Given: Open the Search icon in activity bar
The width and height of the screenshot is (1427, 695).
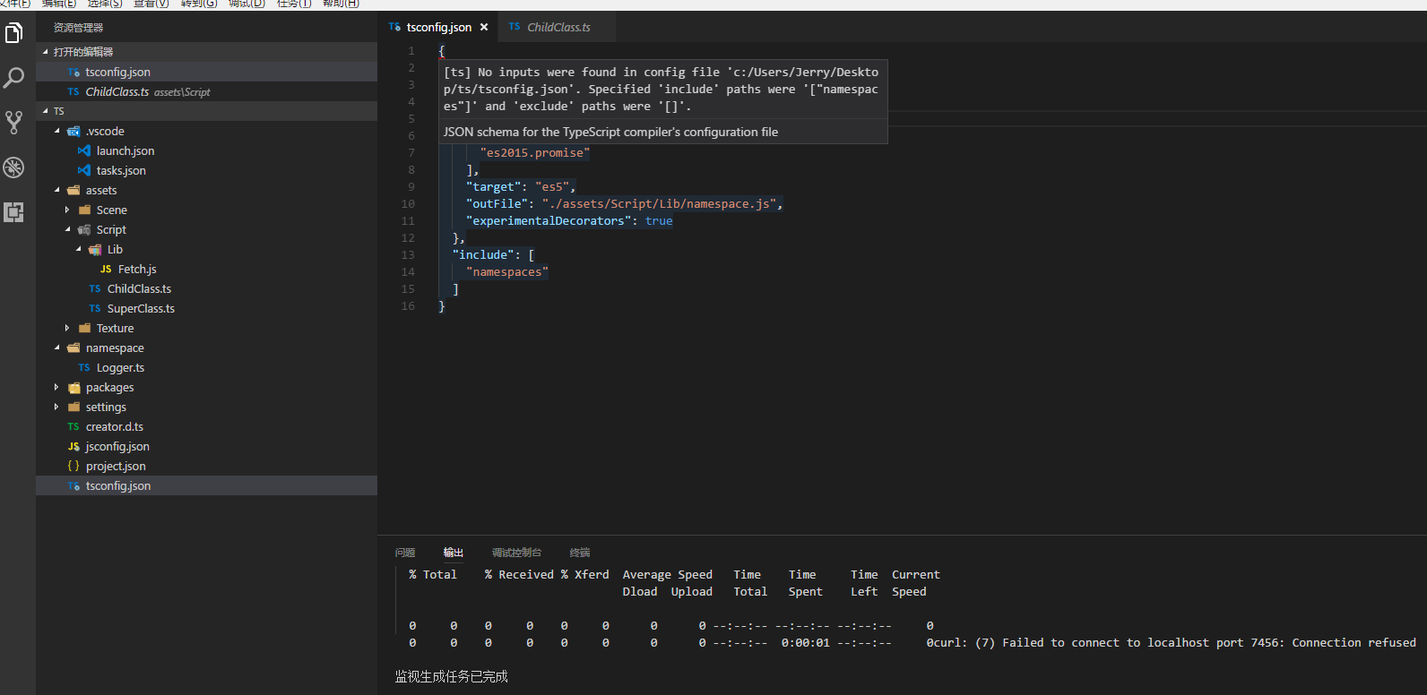Looking at the screenshot, I should (x=14, y=78).
